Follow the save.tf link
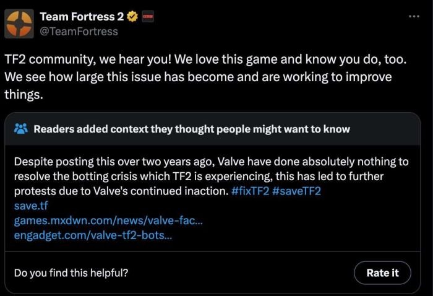 tap(30, 206)
